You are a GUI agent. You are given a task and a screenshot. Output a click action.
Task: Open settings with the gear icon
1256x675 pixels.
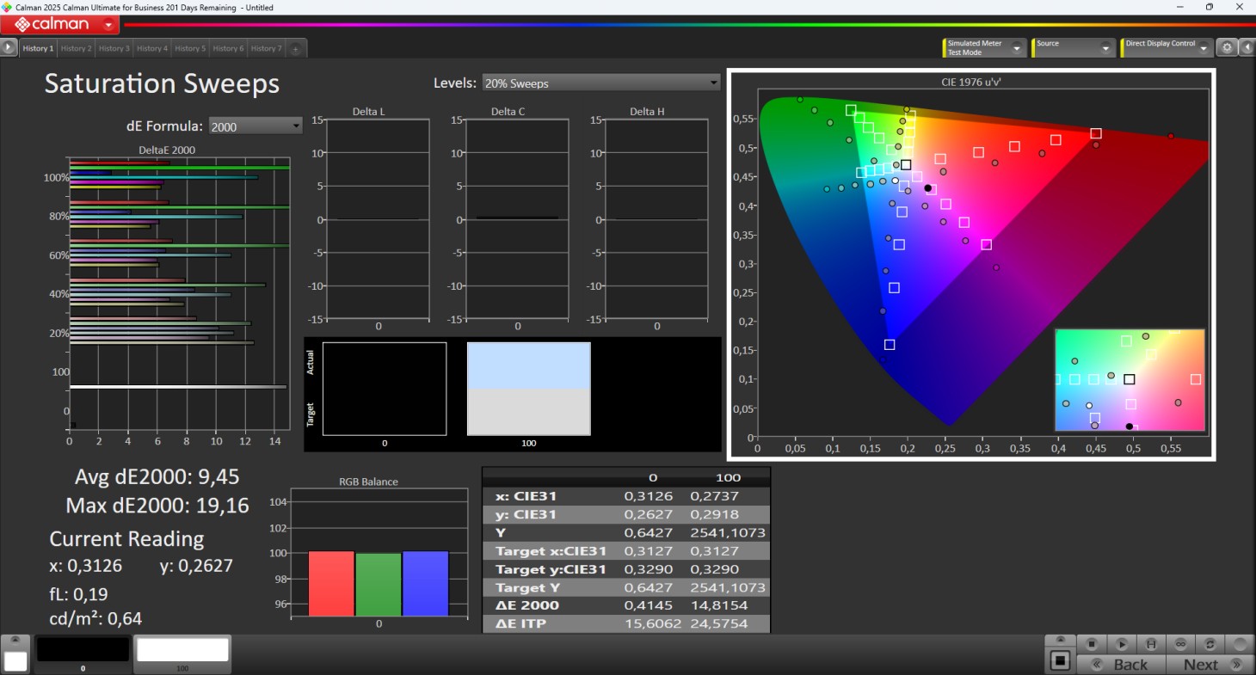pyautogui.click(x=1228, y=48)
